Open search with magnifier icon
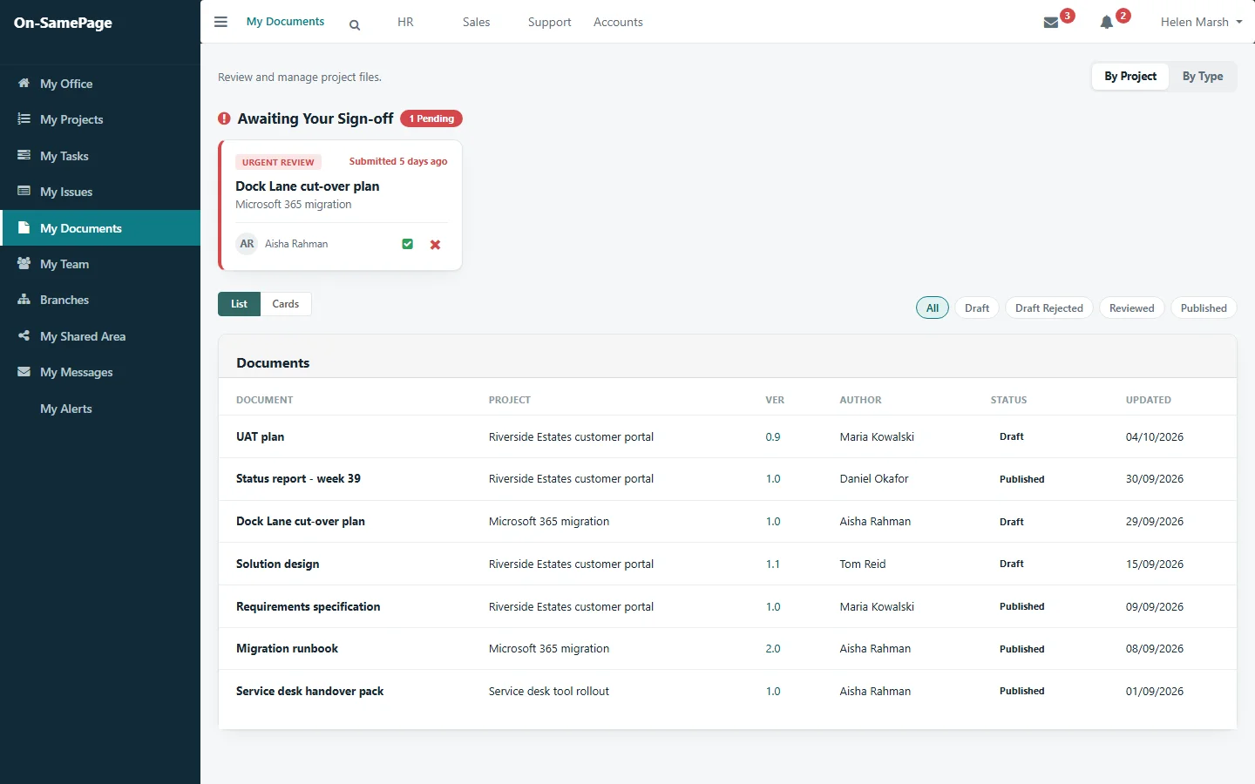Image resolution: width=1255 pixels, height=784 pixels. point(355,25)
